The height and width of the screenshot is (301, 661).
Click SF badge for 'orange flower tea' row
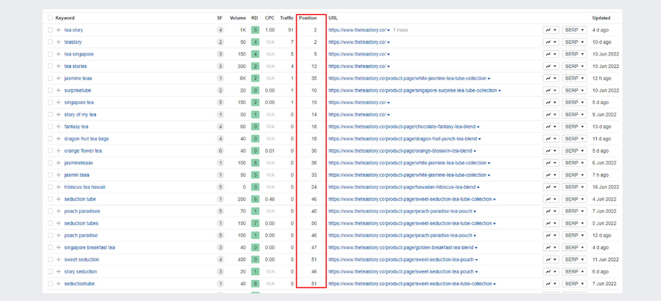(220, 151)
